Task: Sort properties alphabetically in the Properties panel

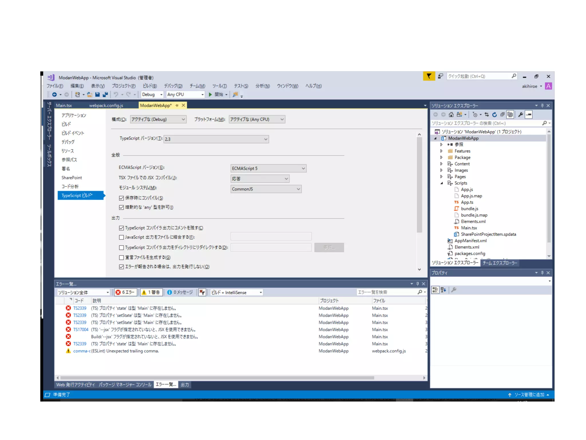Action: point(443,290)
